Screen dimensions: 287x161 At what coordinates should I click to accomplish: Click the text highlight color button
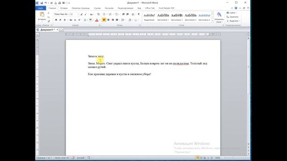91,20
